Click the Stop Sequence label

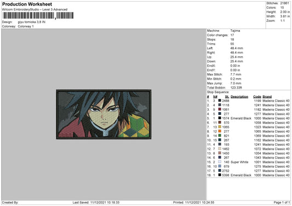[218, 92]
